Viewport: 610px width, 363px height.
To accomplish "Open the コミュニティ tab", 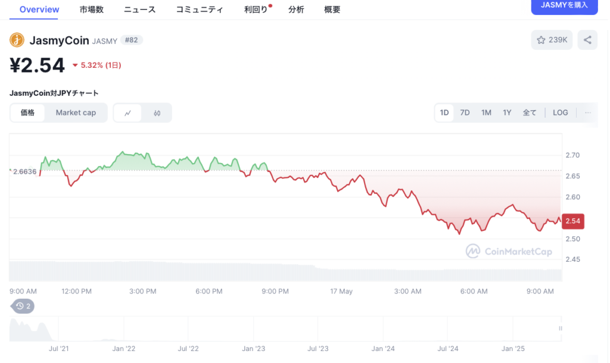I will click(200, 10).
